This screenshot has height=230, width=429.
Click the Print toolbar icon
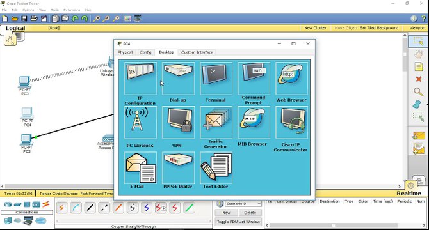34,19
